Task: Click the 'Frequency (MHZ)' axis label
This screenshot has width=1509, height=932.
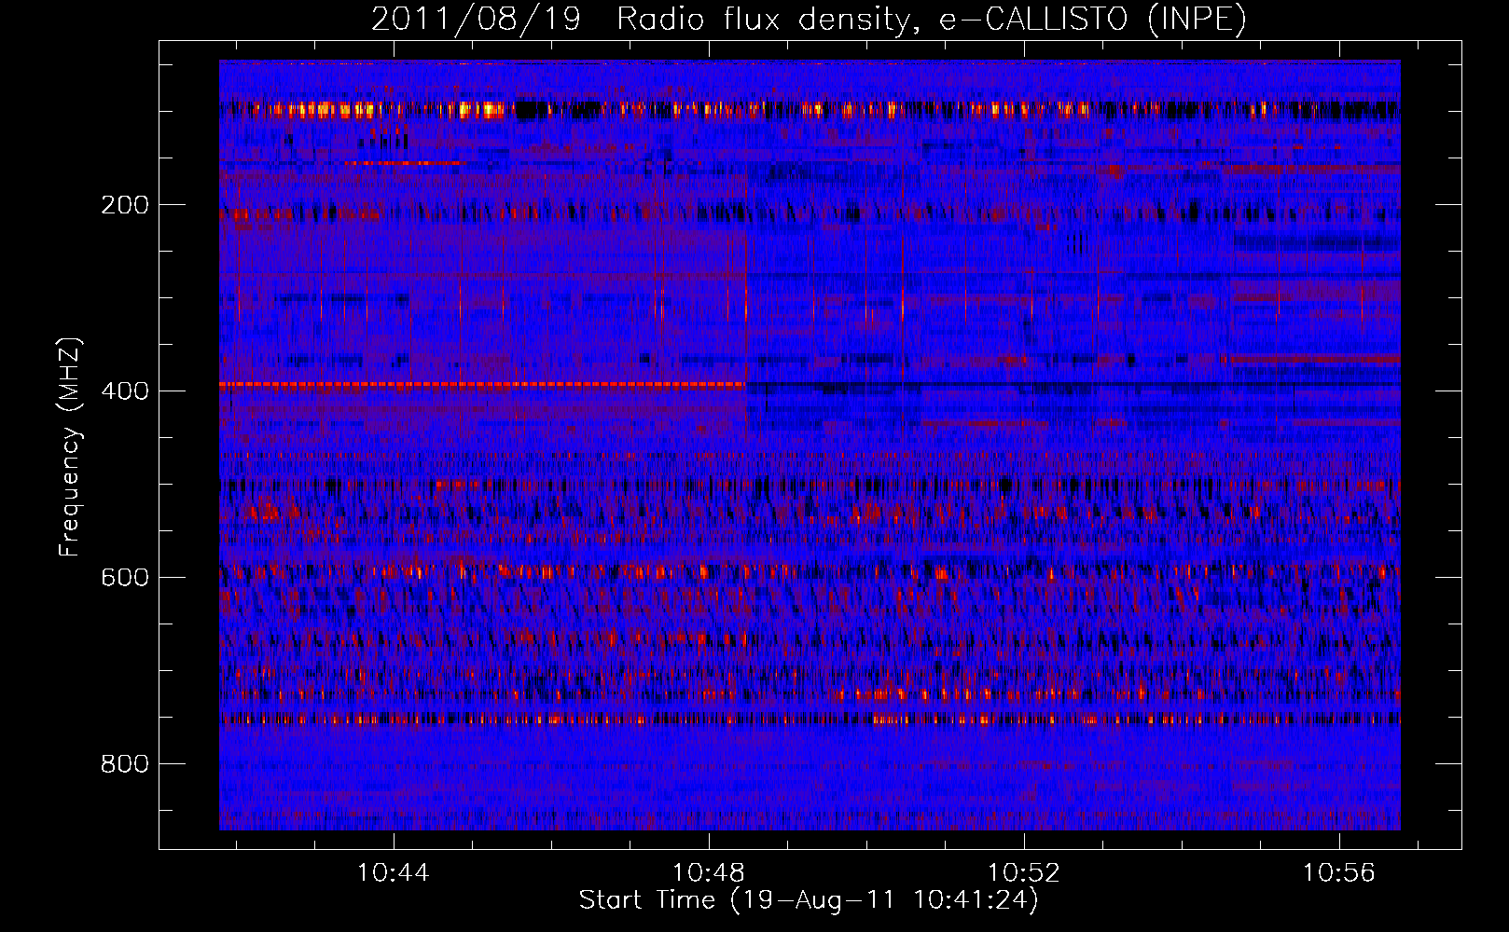Action: 69,447
